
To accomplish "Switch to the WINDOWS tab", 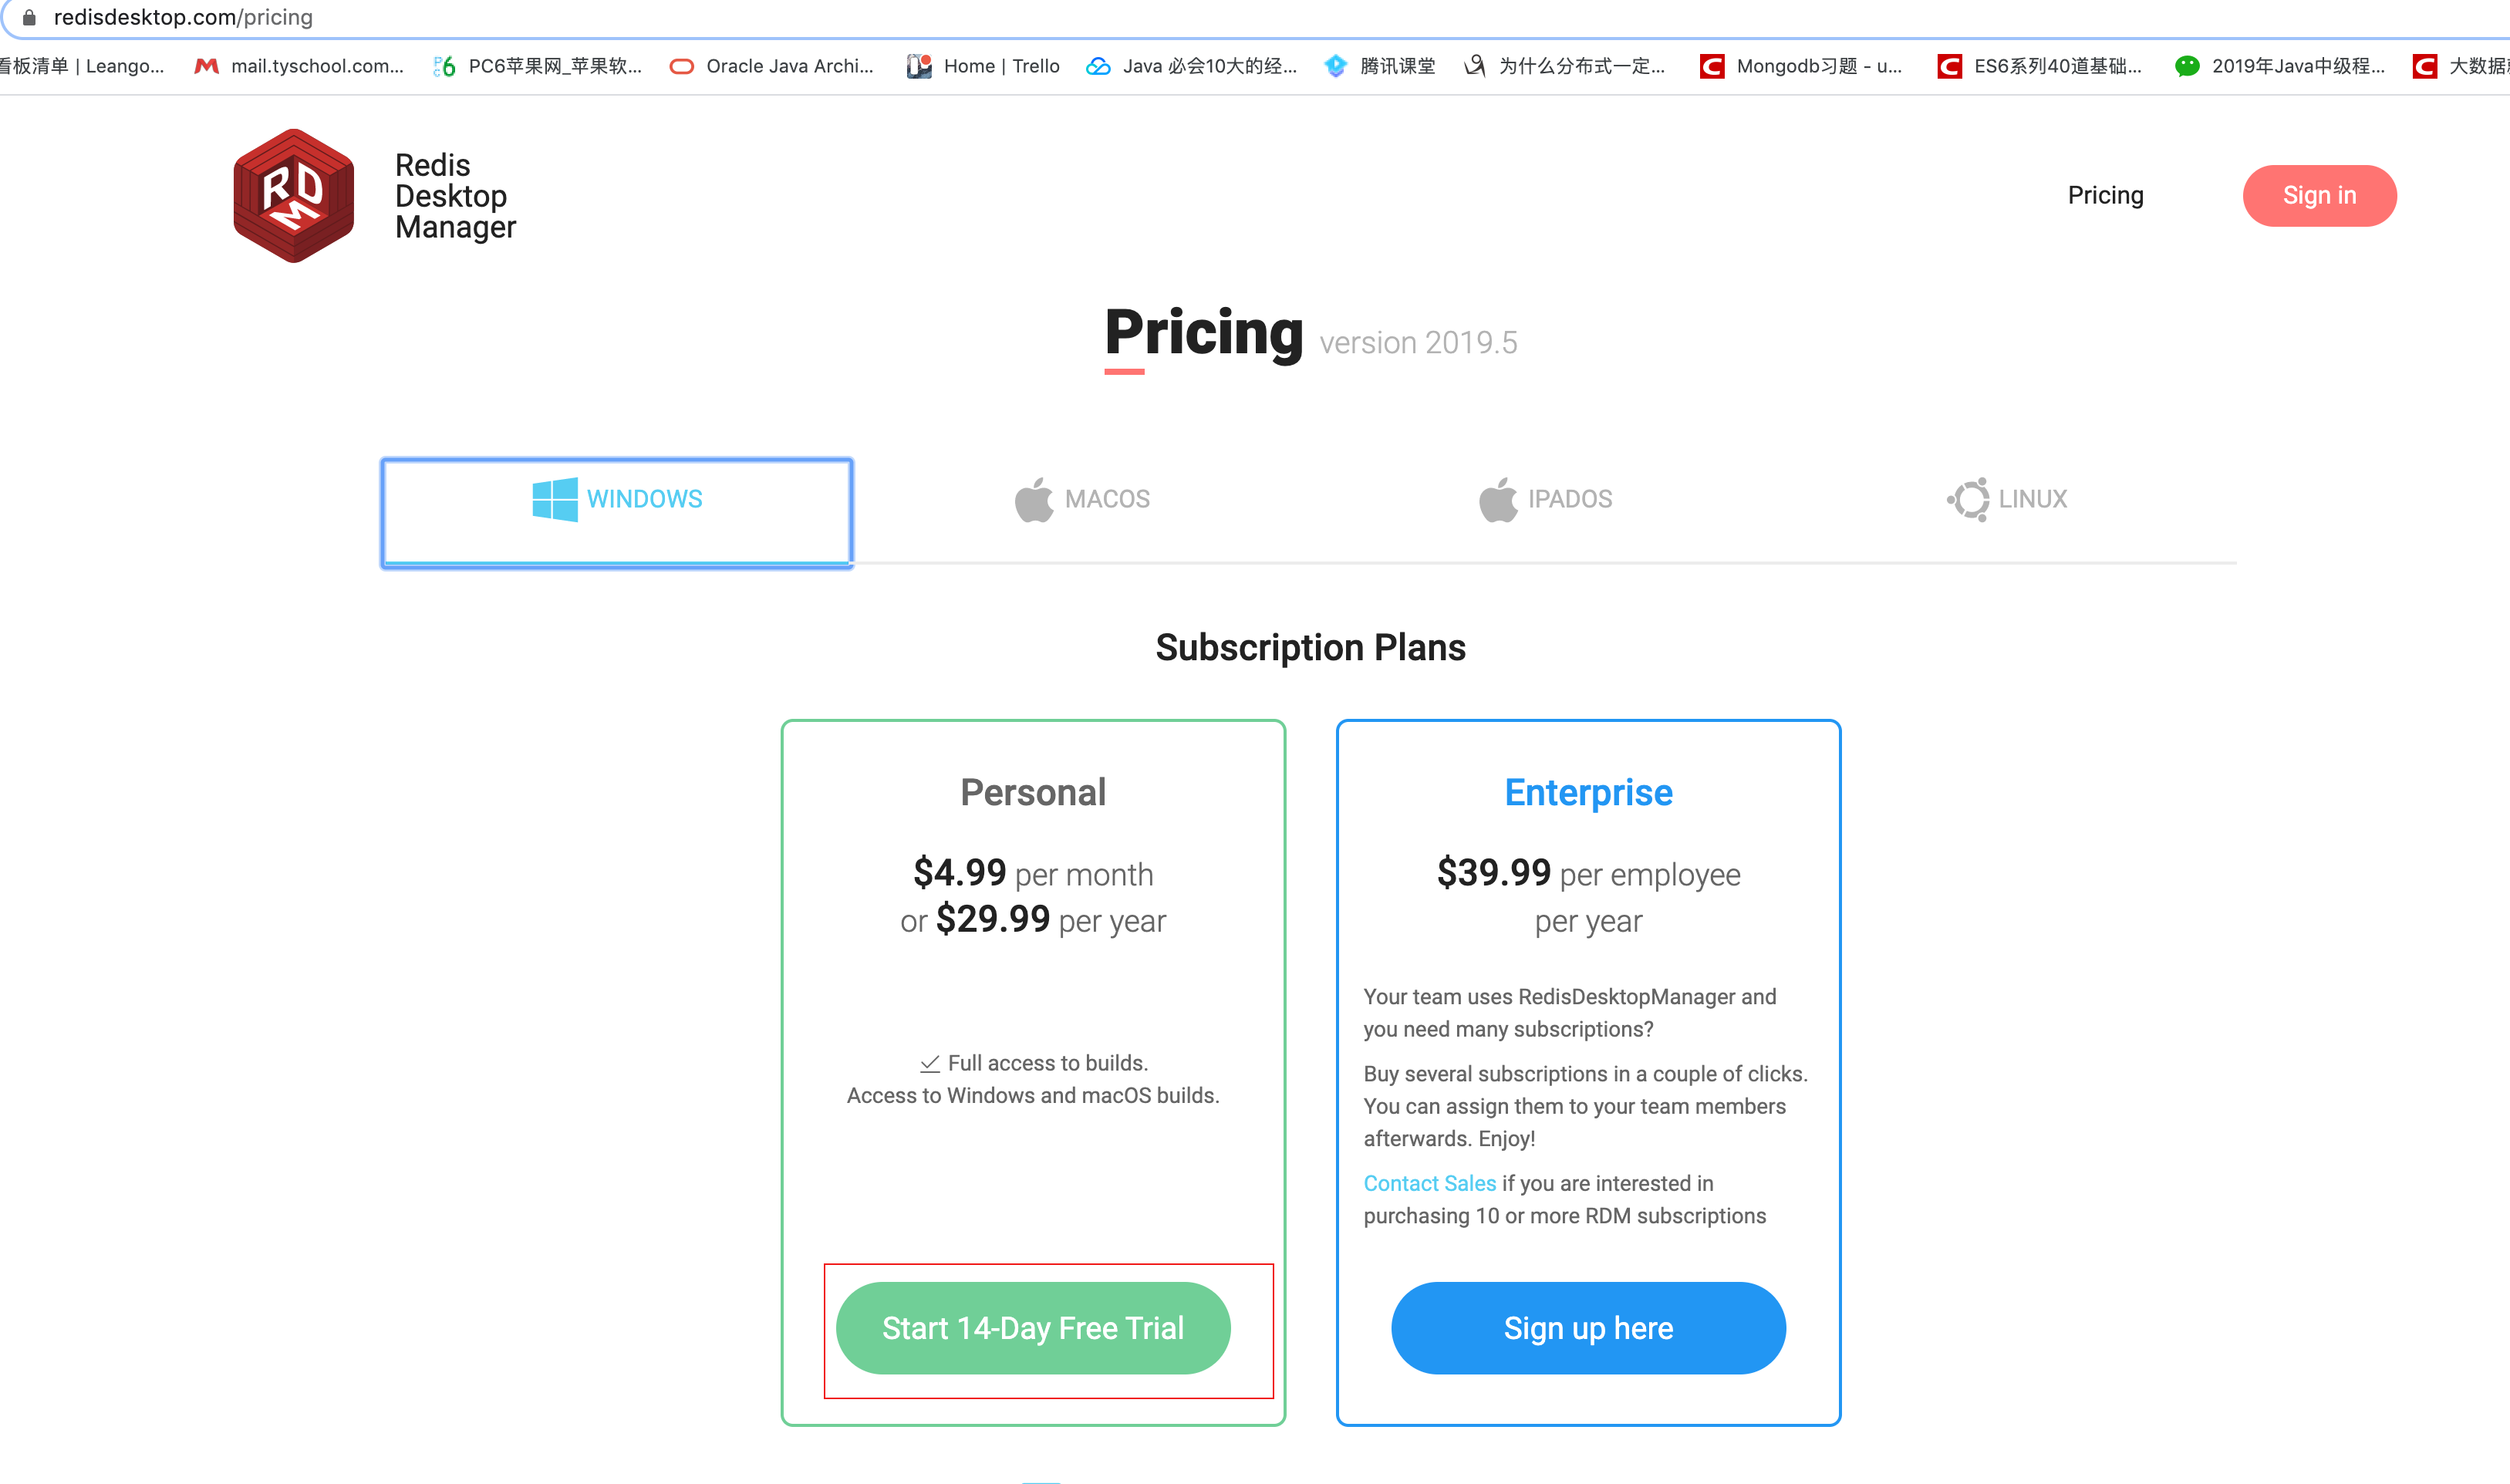I will (x=616, y=511).
